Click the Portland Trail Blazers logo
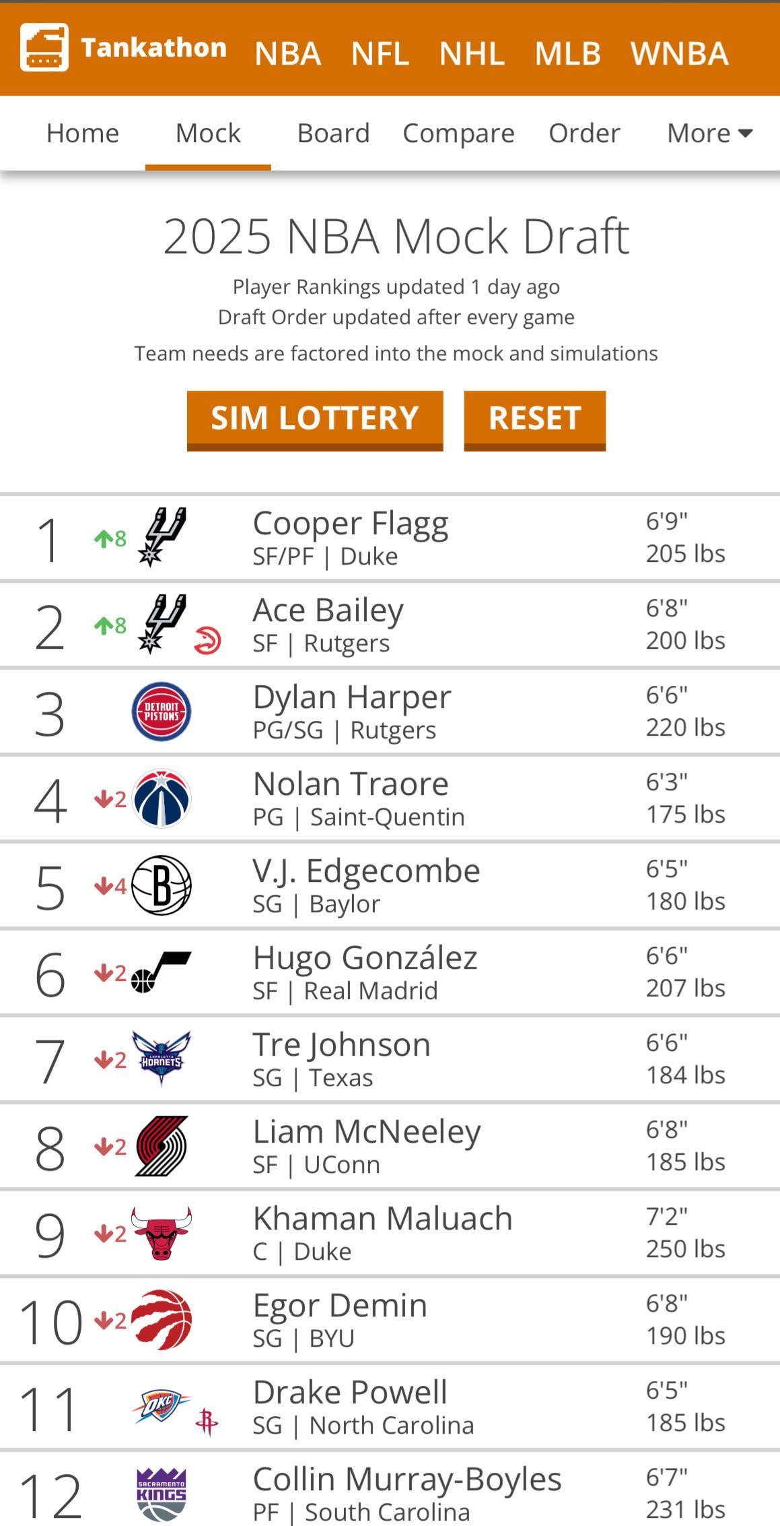The width and height of the screenshot is (780, 1526). [x=162, y=1146]
